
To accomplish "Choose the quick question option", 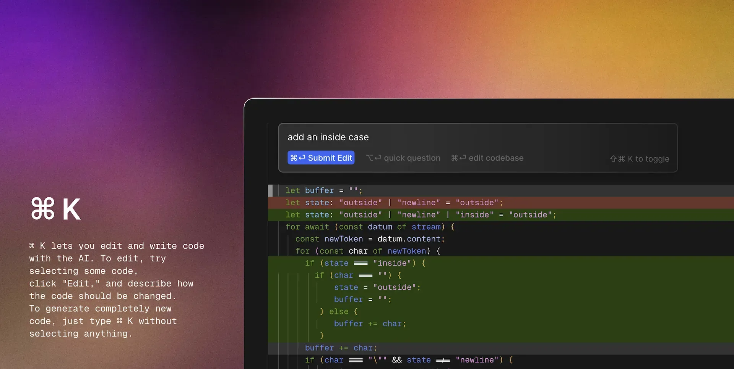I will tap(403, 158).
